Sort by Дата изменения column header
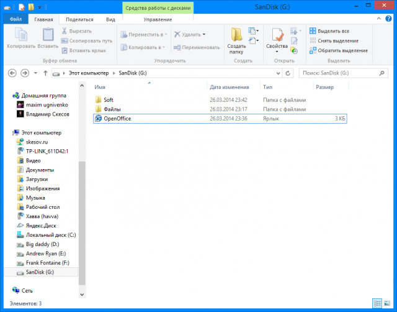Viewport: 397px width, 312px height. click(x=229, y=87)
